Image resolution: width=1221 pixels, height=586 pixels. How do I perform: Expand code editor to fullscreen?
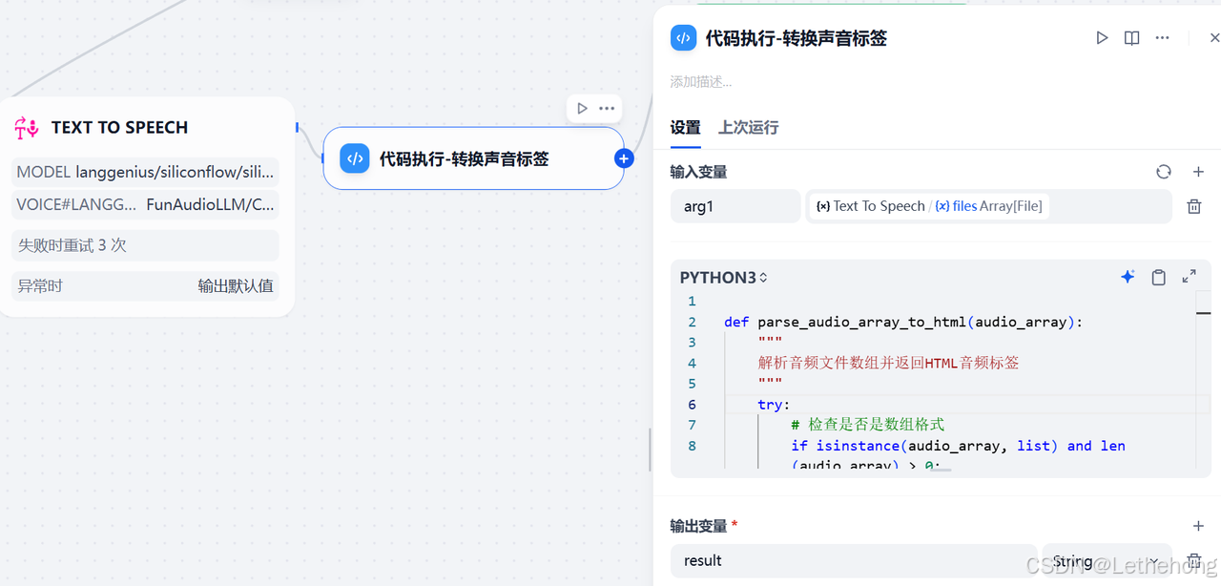click(x=1189, y=277)
